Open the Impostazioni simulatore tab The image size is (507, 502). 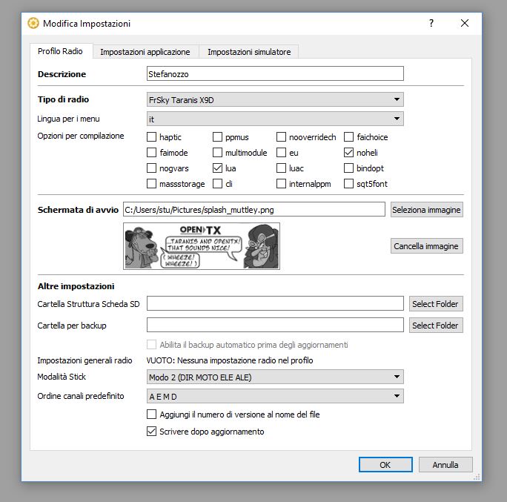(248, 52)
